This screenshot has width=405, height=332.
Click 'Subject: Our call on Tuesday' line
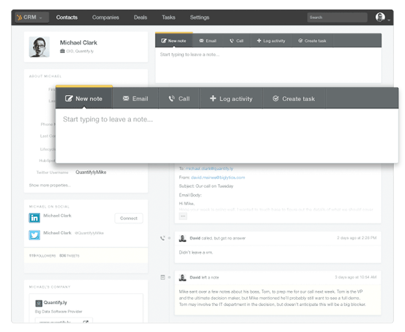206,186
